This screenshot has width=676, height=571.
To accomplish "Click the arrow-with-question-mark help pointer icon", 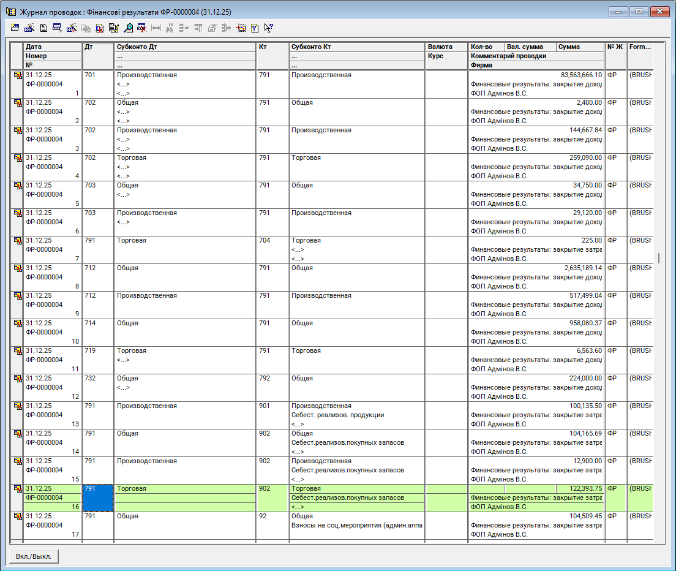I will (269, 28).
